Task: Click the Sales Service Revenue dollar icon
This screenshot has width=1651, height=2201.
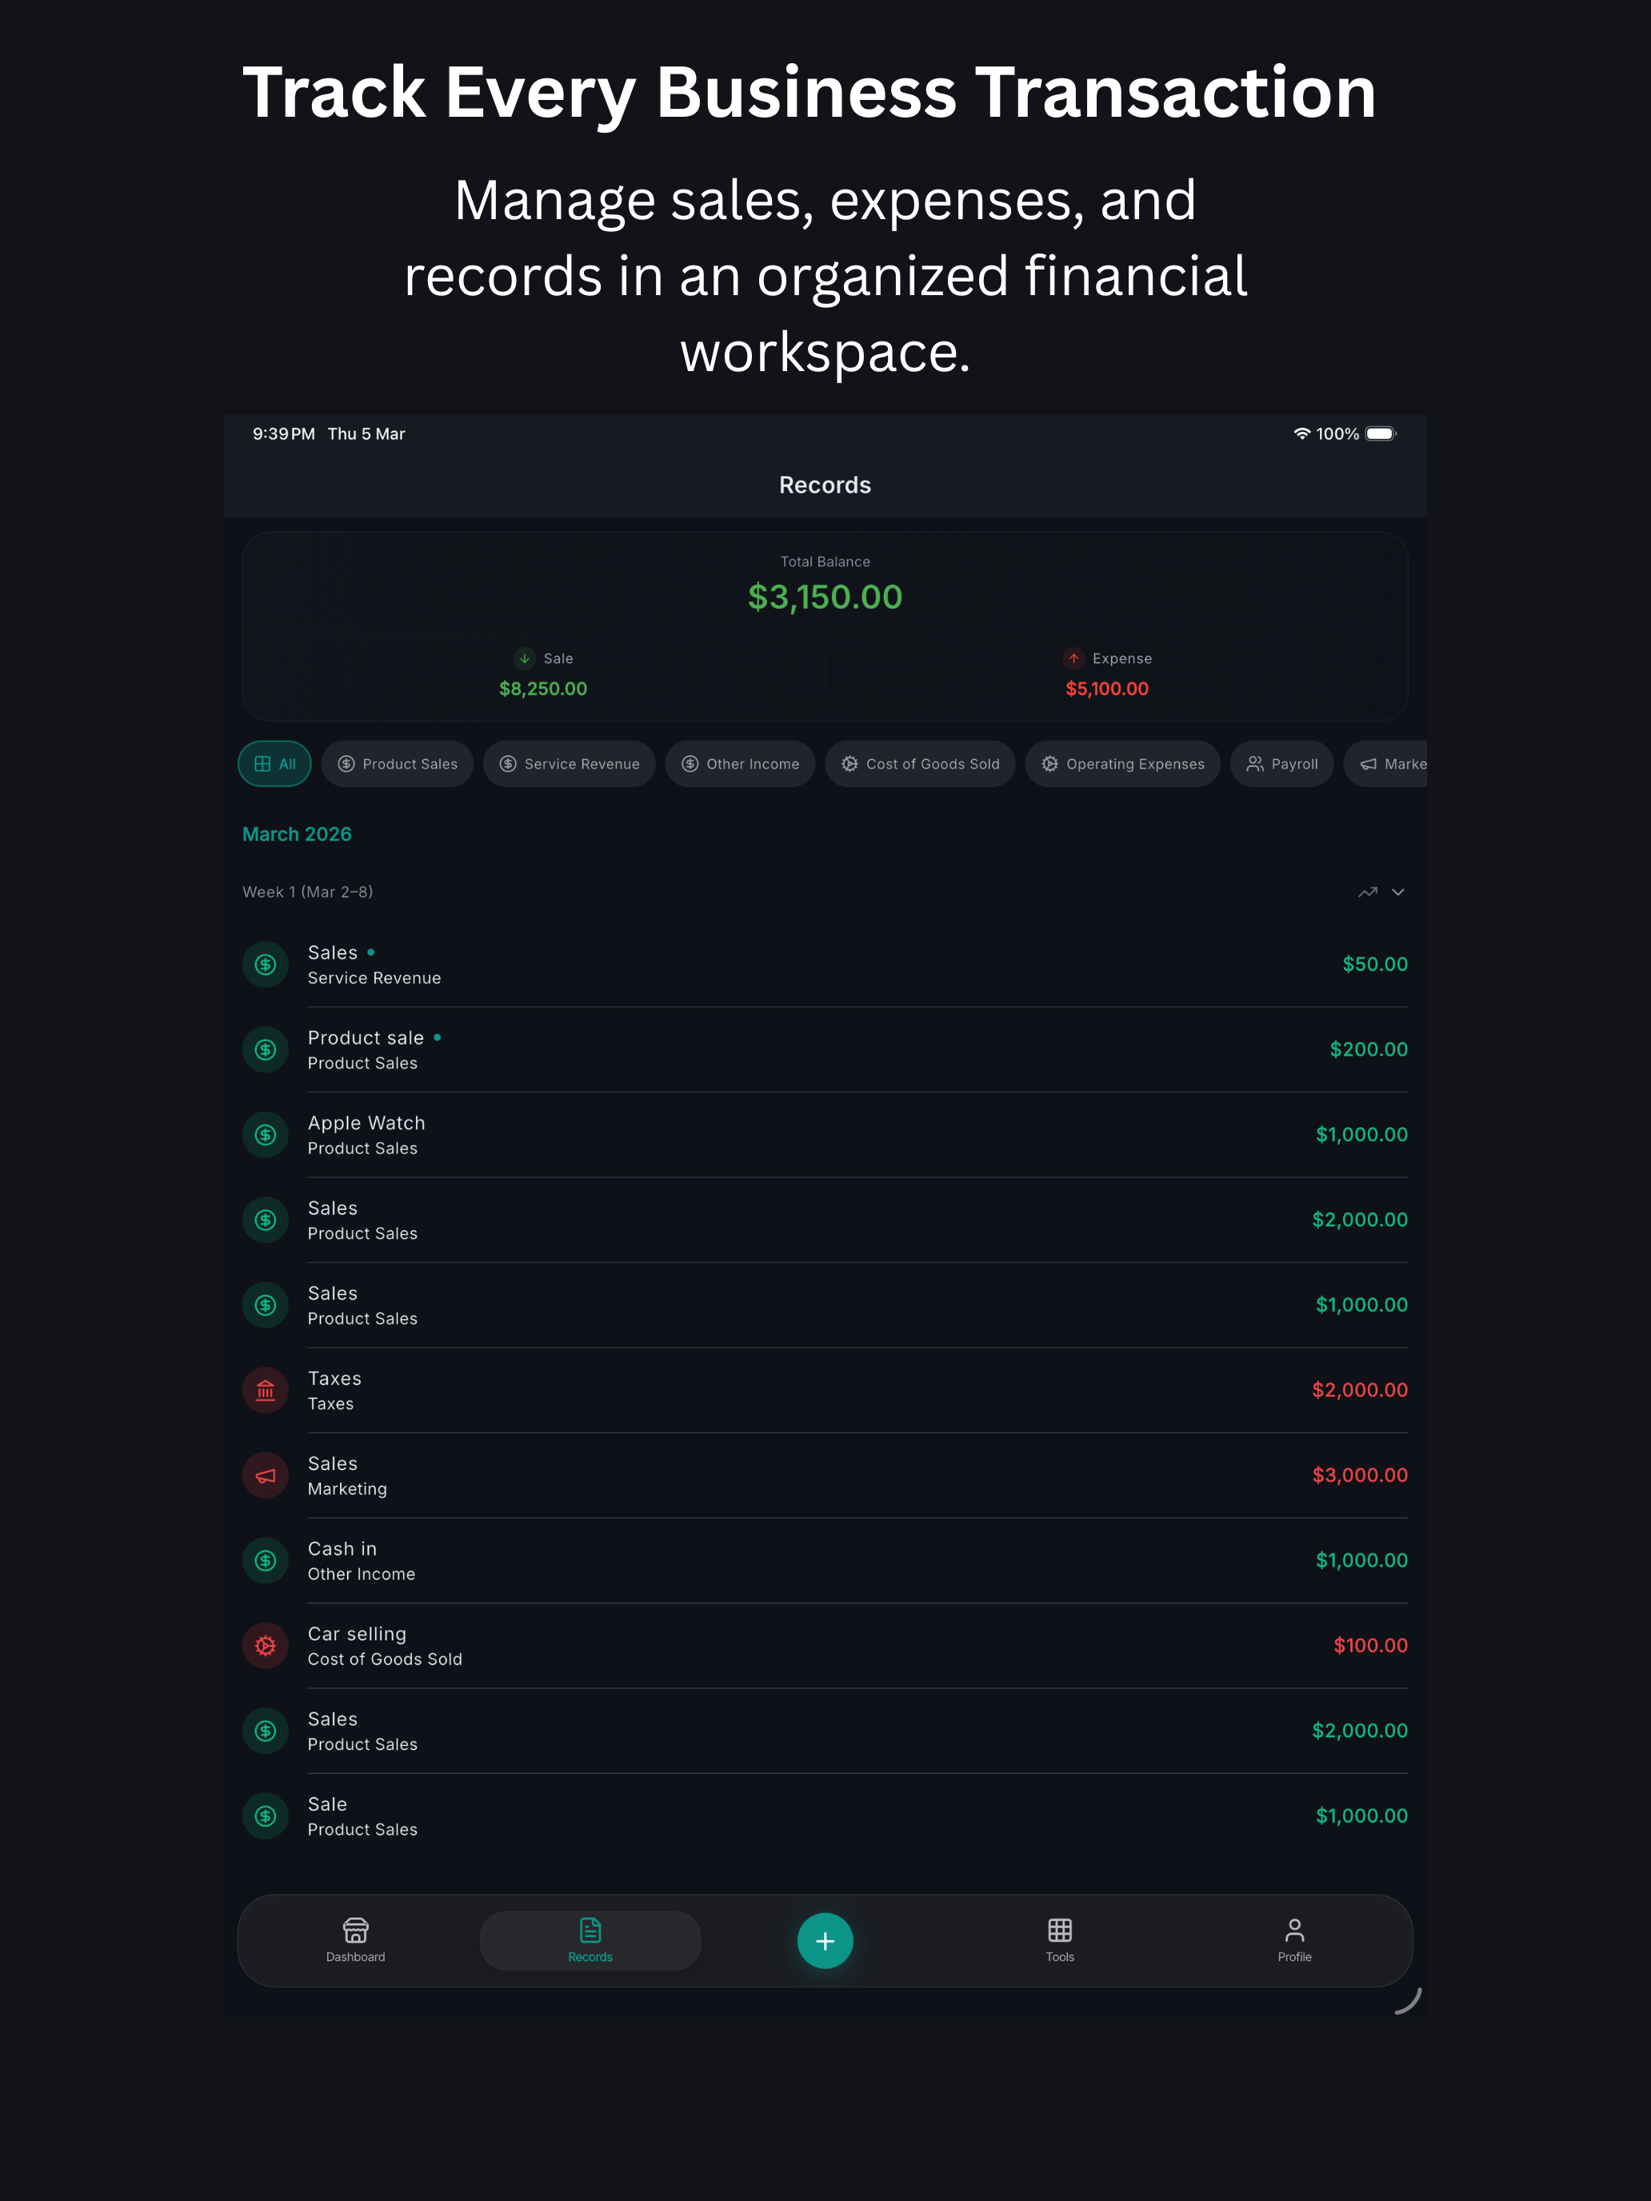Action: coord(266,965)
